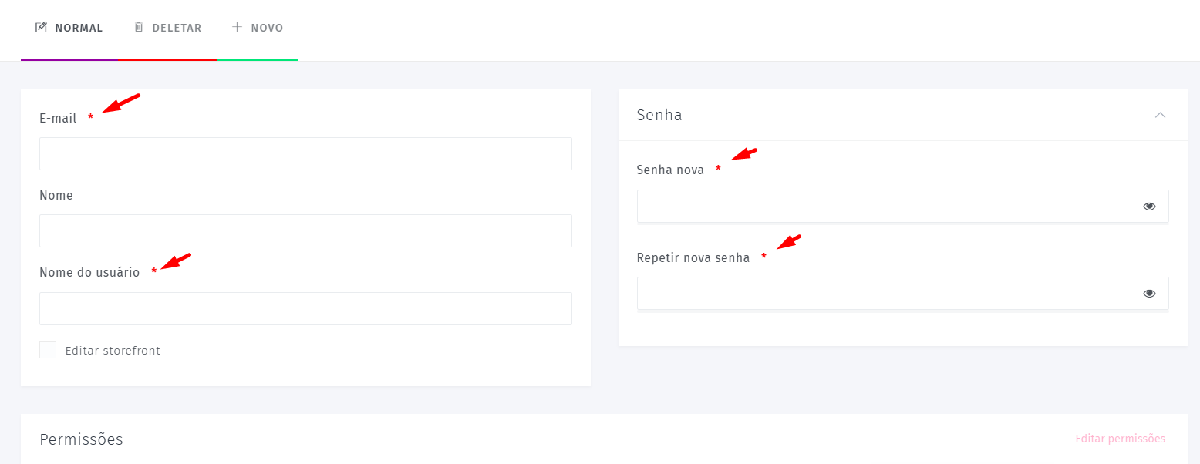This screenshot has width=1200, height=464.
Task: Switch to the NORMAL tab
Action: pyautogui.click(x=69, y=29)
